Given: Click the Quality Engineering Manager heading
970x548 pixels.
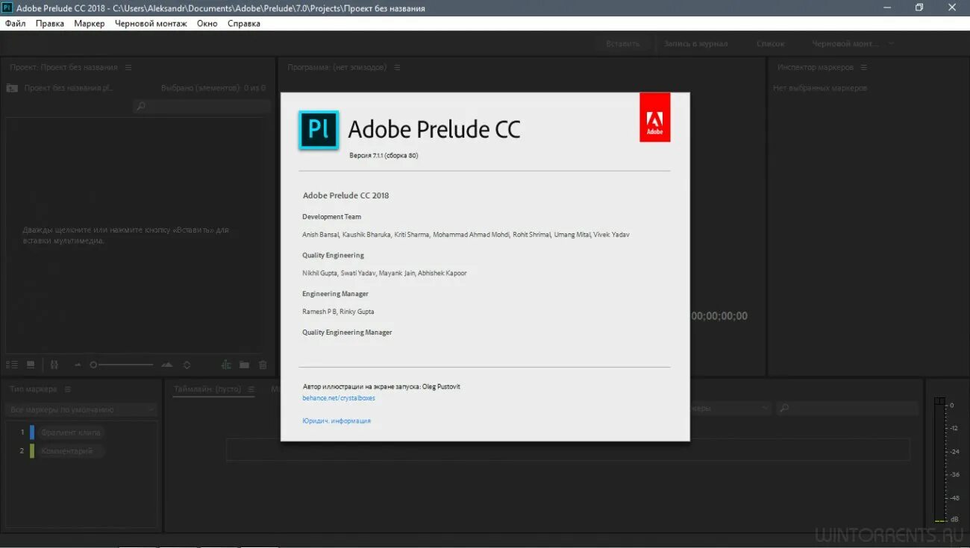Looking at the screenshot, I should point(347,333).
